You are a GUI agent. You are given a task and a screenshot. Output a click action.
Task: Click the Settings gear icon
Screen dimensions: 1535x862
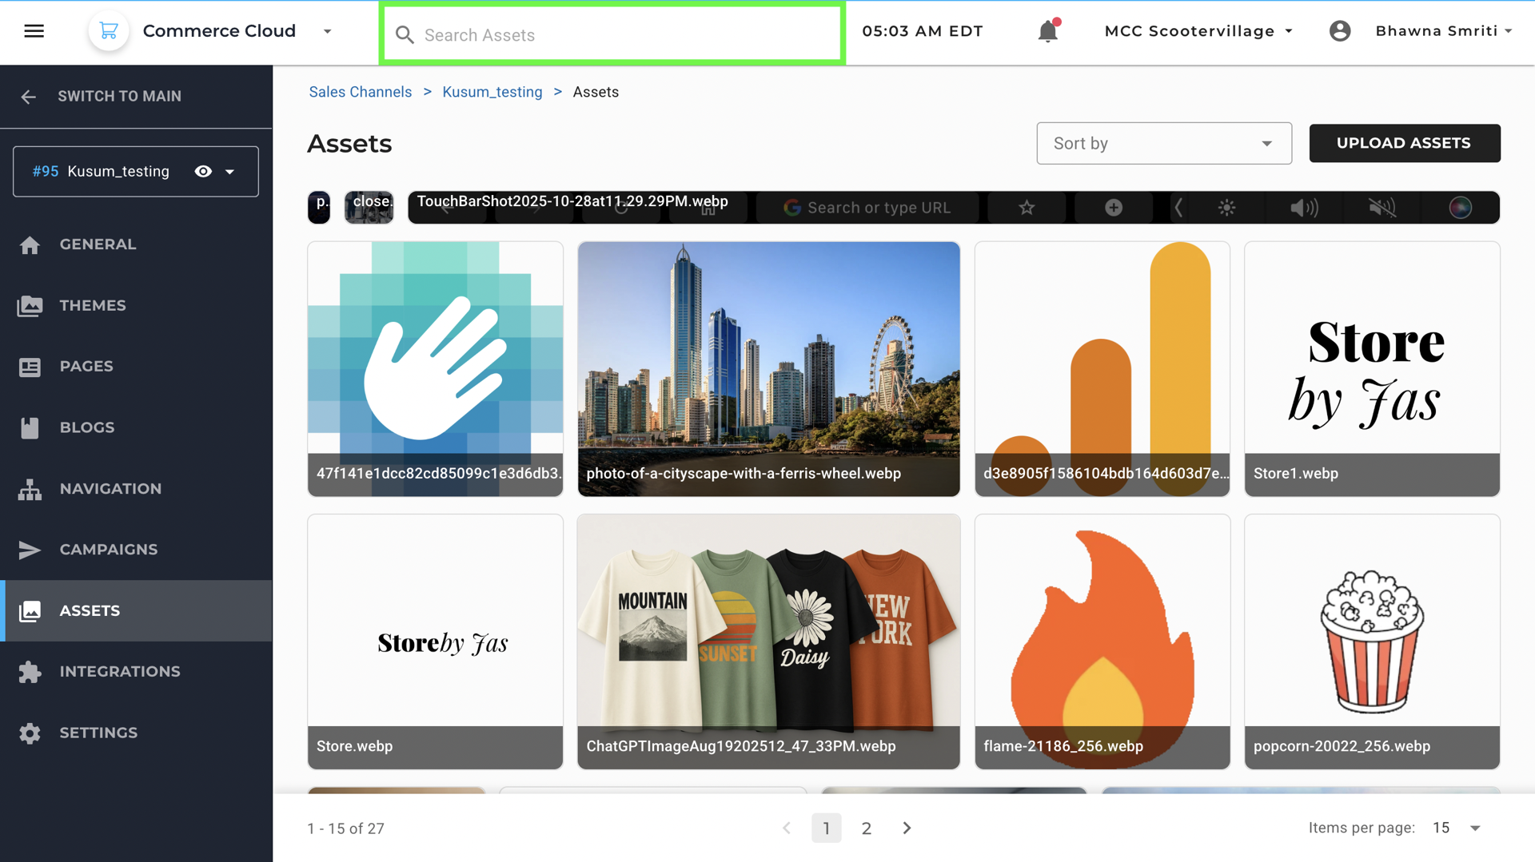pos(30,733)
